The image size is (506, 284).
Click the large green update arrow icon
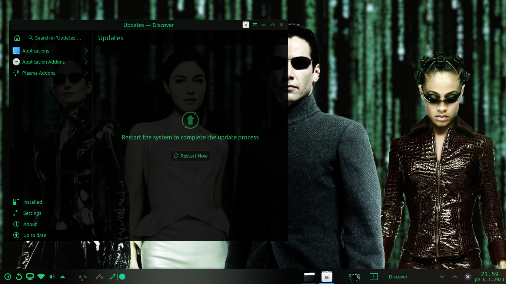190,120
